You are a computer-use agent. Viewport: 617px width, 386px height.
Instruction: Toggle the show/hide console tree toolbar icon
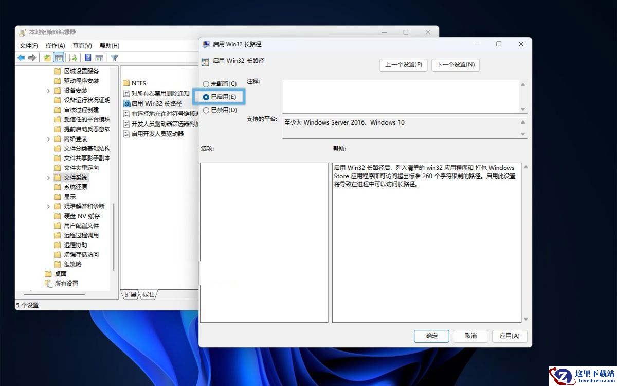pyautogui.click(x=59, y=58)
